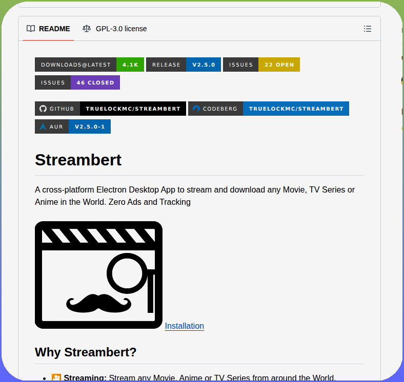The height and width of the screenshot is (382, 404).
Task: Click the license scales icon
Action: [x=87, y=29]
